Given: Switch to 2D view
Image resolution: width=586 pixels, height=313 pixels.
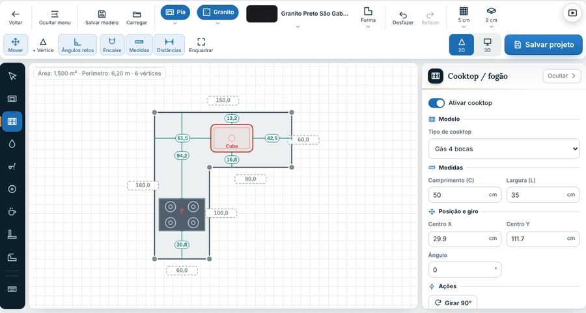Looking at the screenshot, I should [x=462, y=45].
